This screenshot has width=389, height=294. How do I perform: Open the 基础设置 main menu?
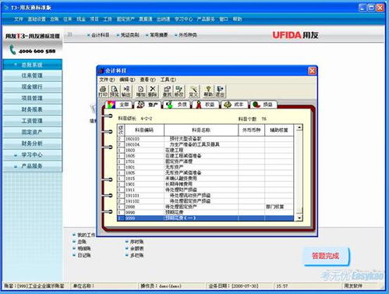coord(37,19)
